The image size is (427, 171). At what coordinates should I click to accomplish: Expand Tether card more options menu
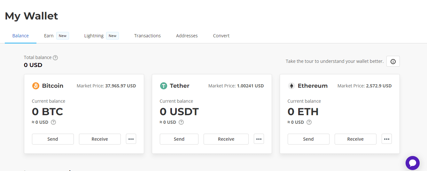click(x=259, y=139)
